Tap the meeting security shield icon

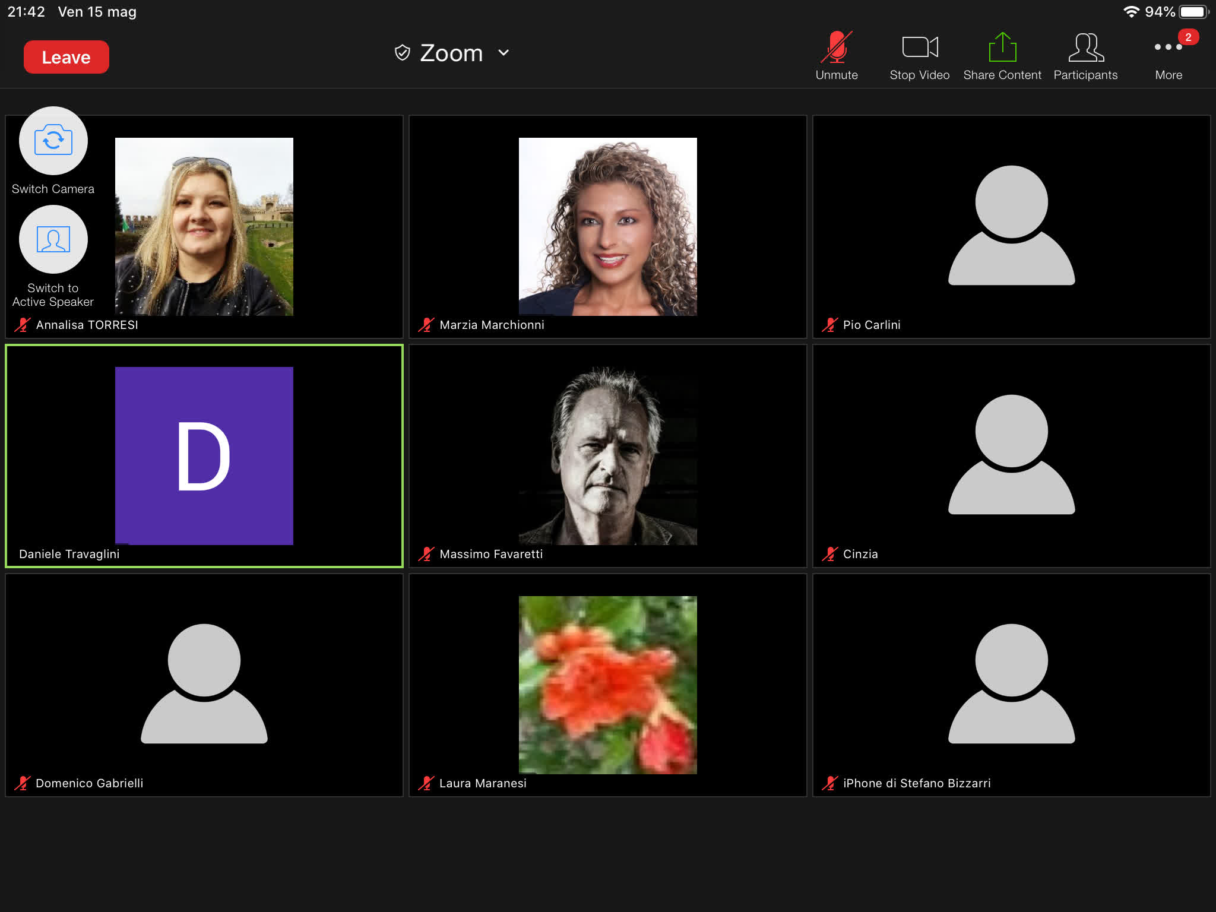(x=403, y=53)
